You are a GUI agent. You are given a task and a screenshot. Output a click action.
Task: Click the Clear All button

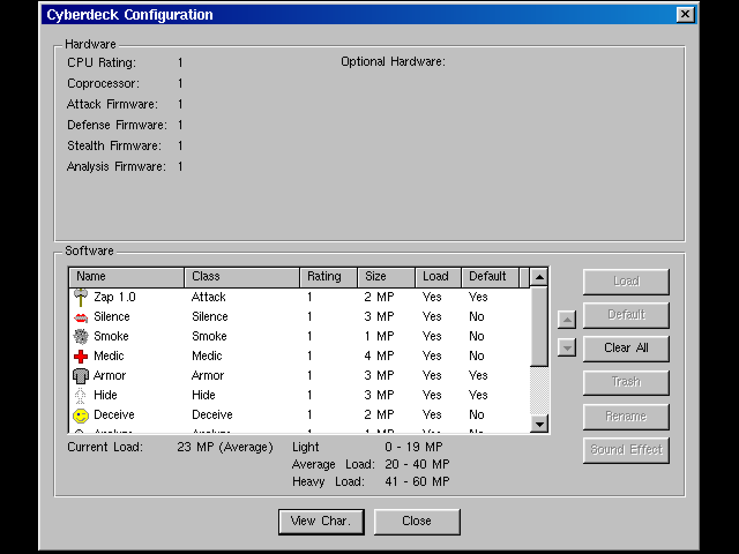click(626, 349)
